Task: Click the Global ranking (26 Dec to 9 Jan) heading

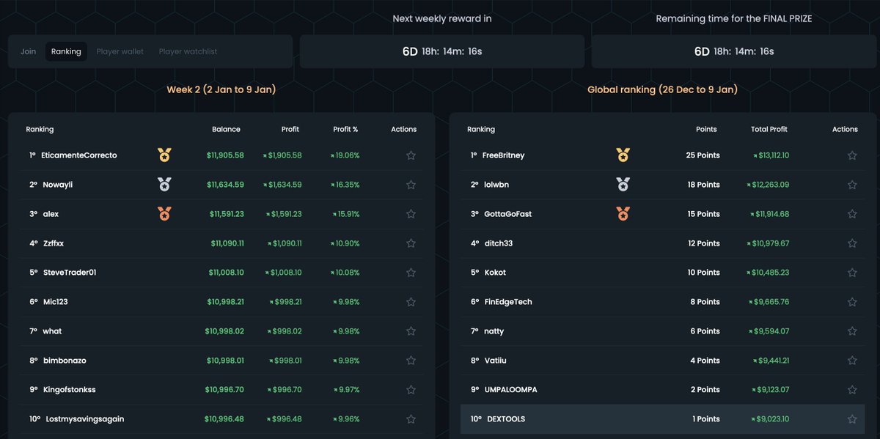Action: 662,89
